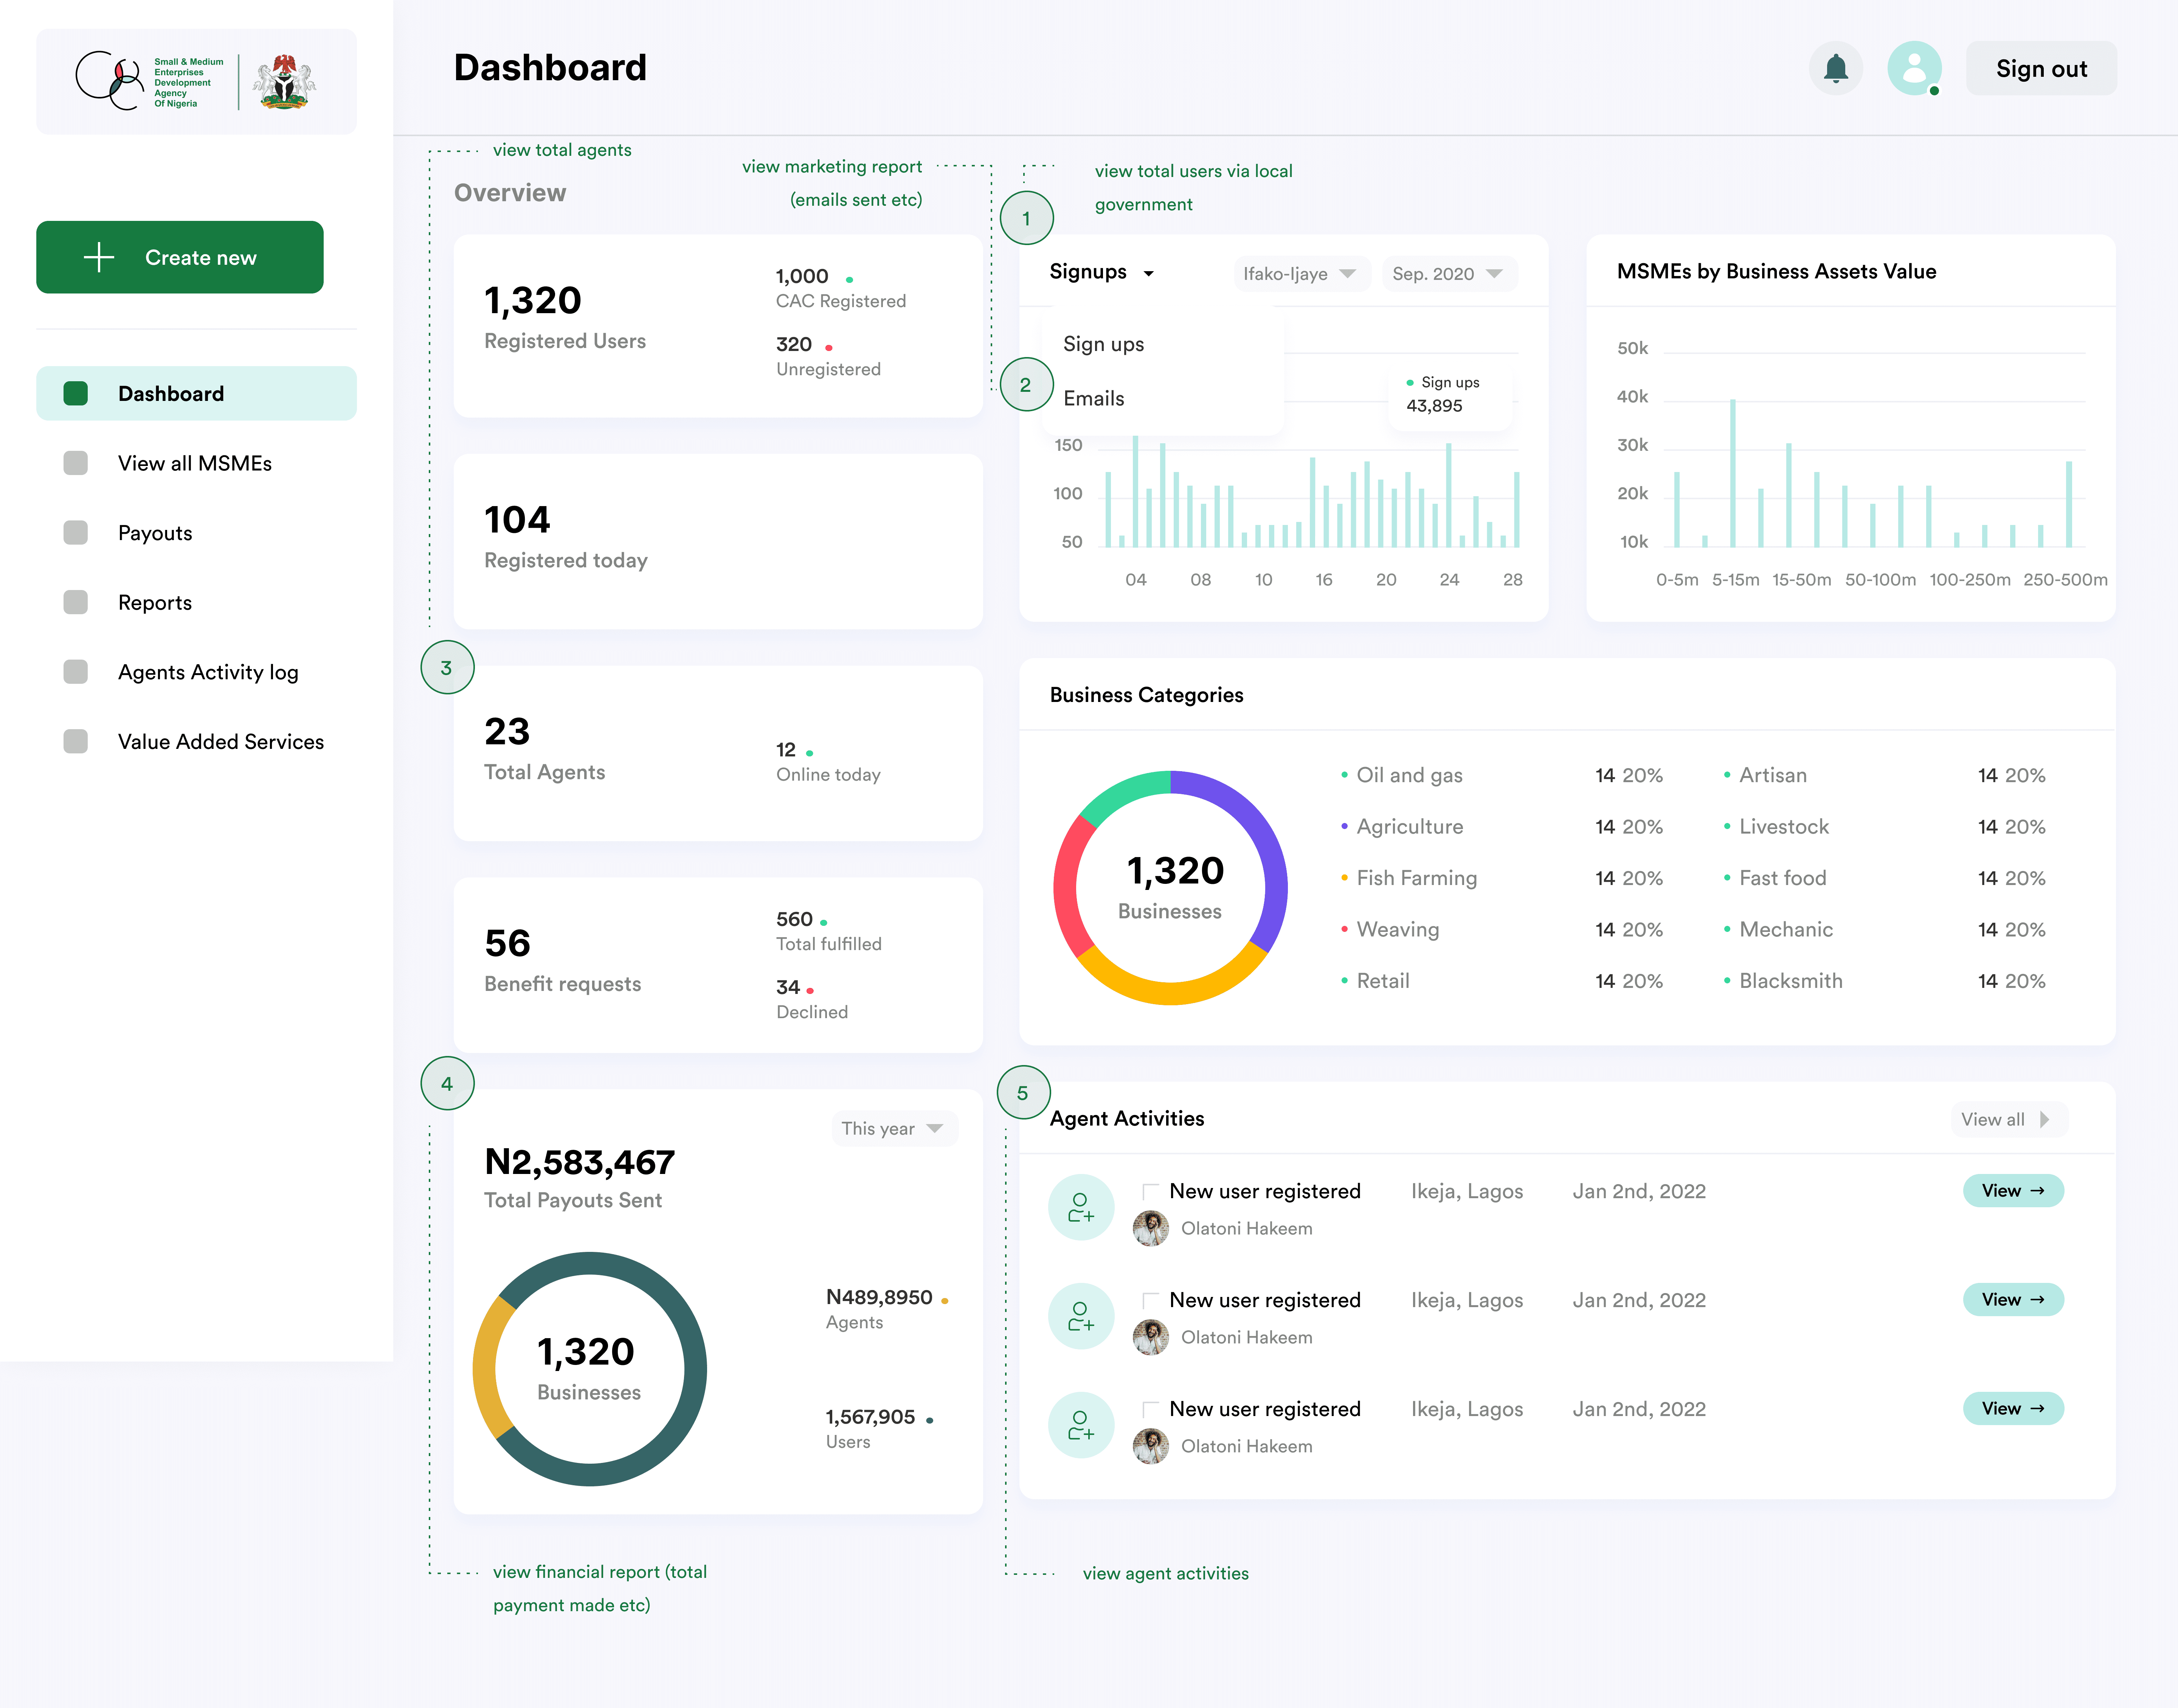Click the Reports sidebar icon
This screenshot has width=2178, height=1708.
click(76, 602)
